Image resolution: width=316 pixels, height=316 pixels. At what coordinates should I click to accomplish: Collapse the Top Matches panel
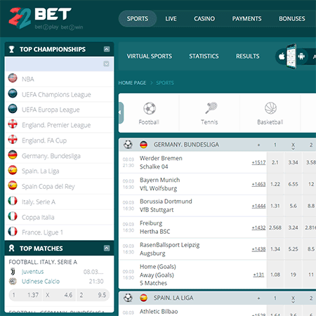107,249
